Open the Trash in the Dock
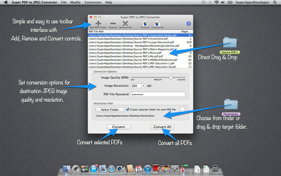Image resolution: width=281 pixels, height=176 pixels. click(215, 169)
